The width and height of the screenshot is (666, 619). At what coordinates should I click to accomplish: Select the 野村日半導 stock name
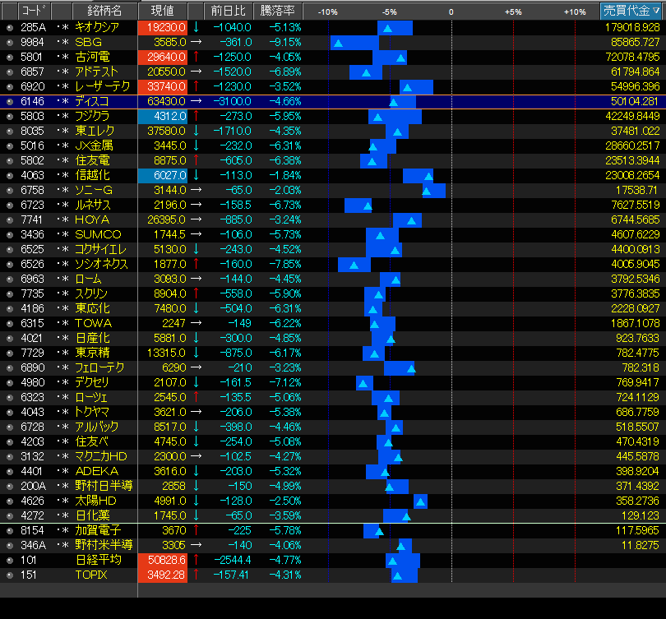pos(104,486)
